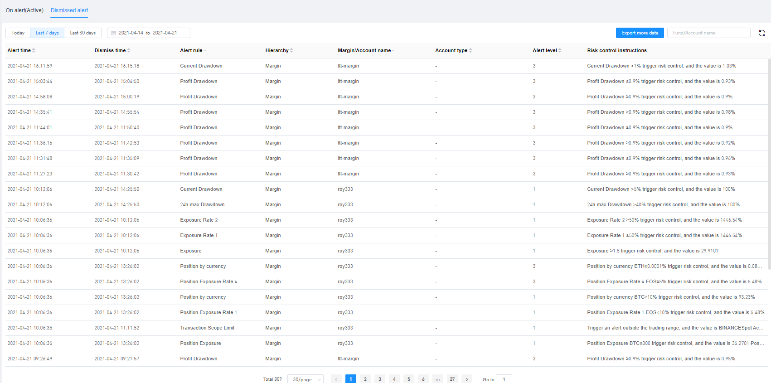Sort by Account type column

(470, 50)
